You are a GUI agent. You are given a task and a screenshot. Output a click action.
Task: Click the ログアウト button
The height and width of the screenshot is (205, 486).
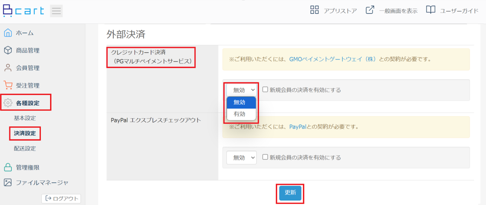point(61,198)
